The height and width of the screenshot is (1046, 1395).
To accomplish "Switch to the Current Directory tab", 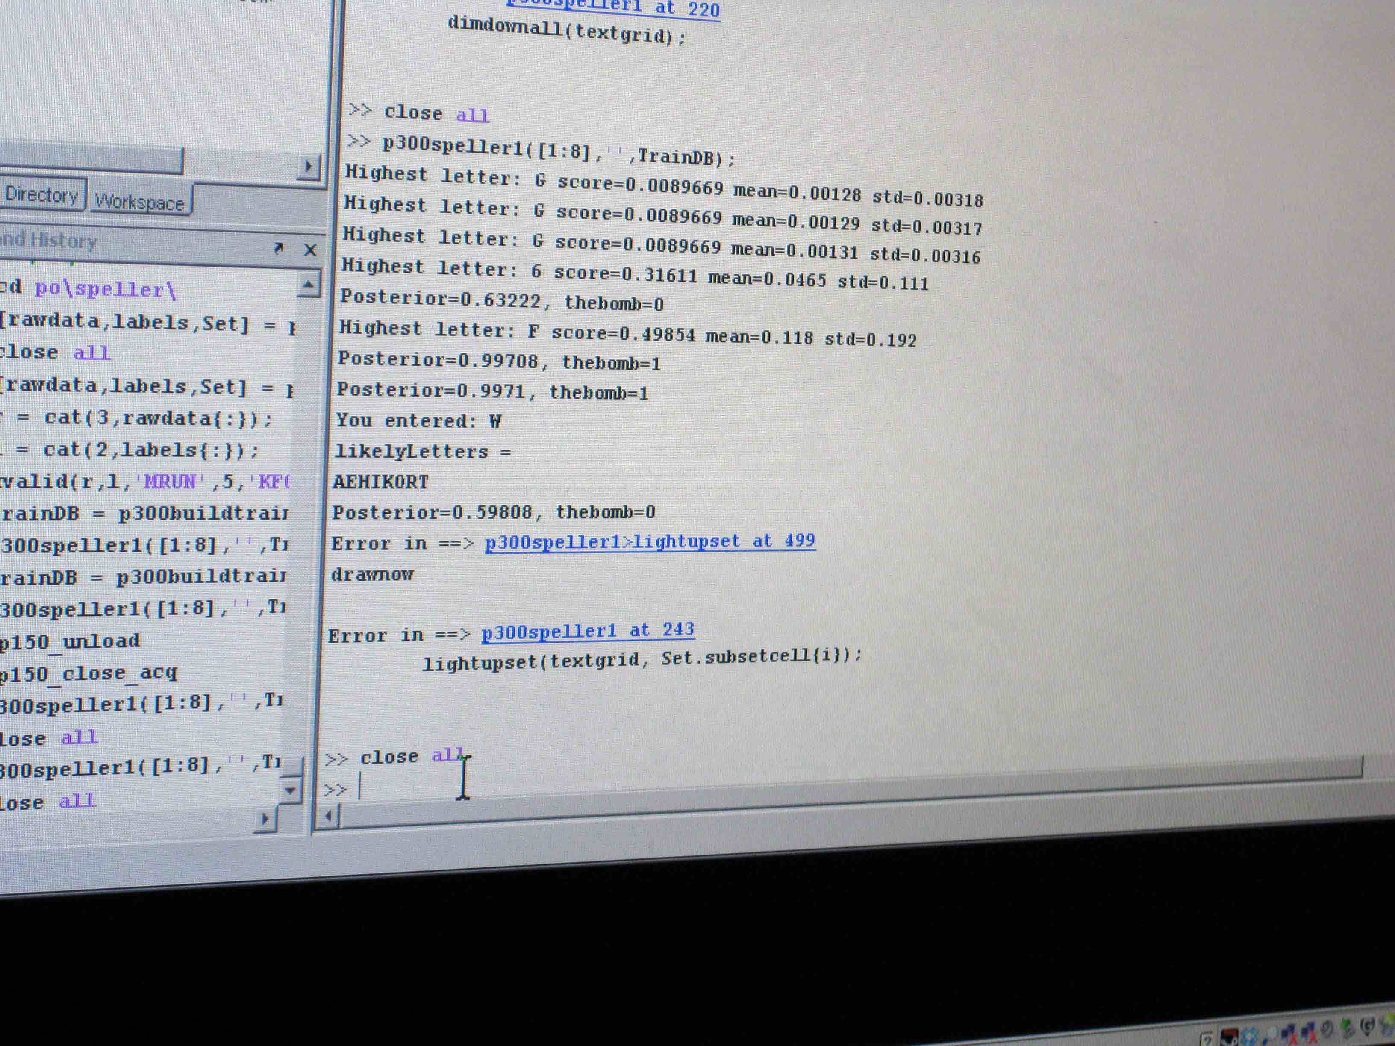I will [41, 194].
